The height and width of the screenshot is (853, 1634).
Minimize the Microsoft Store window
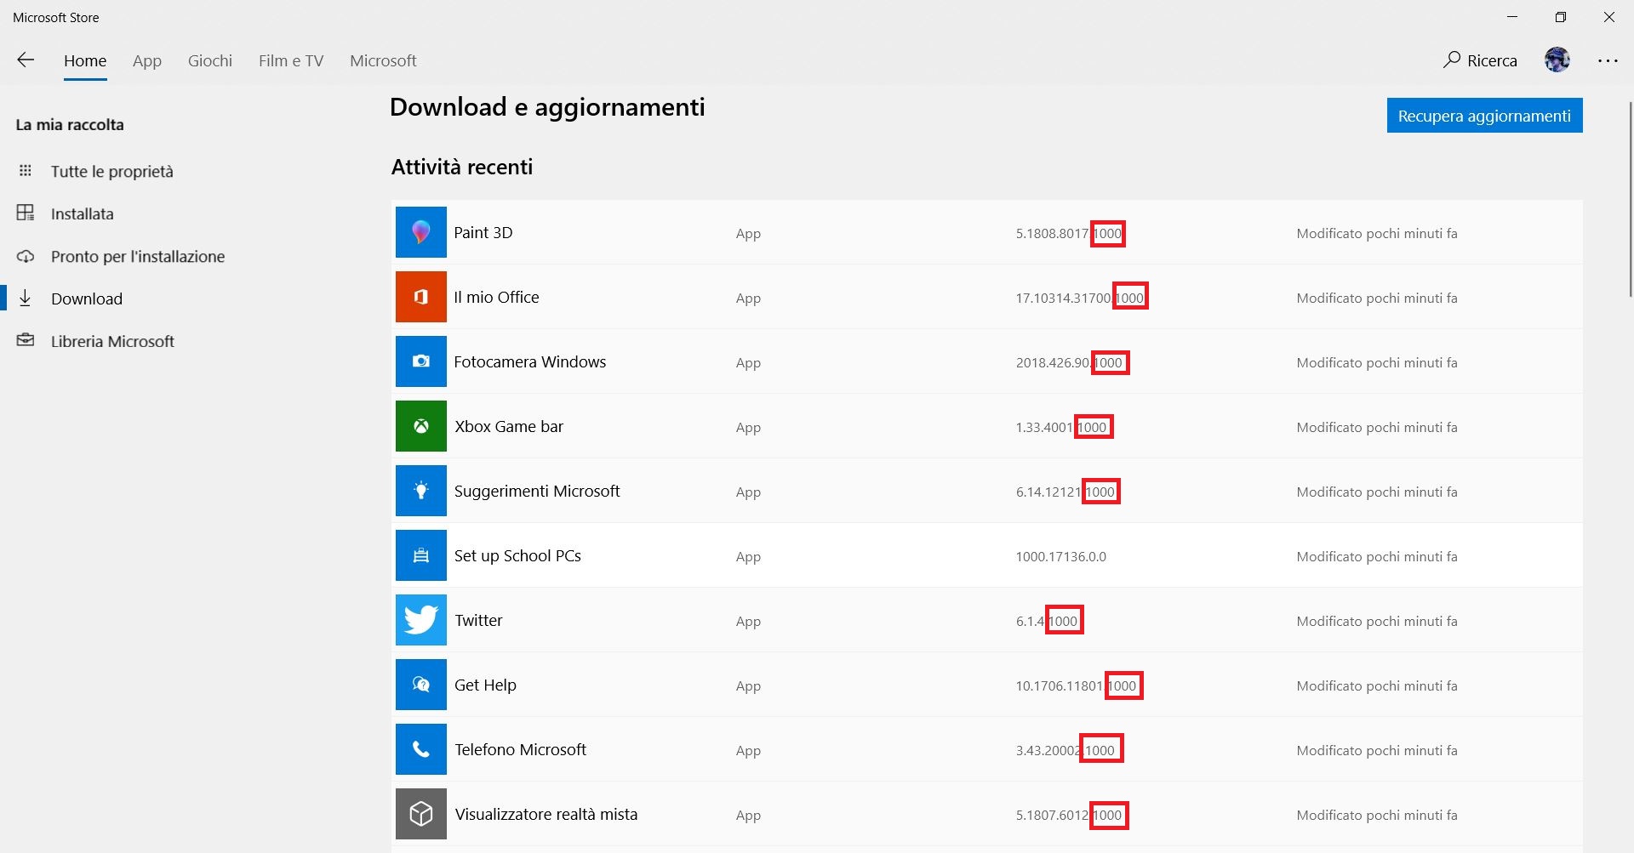pyautogui.click(x=1512, y=17)
